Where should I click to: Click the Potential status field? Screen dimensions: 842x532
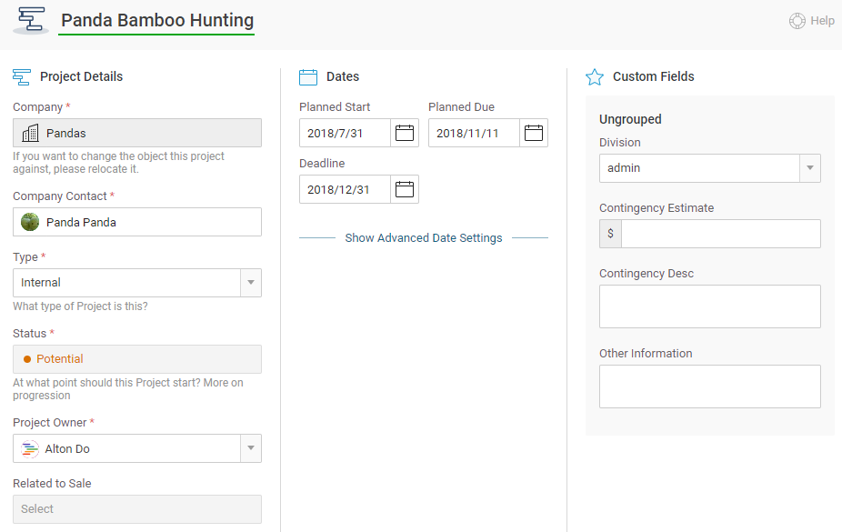point(137,359)
